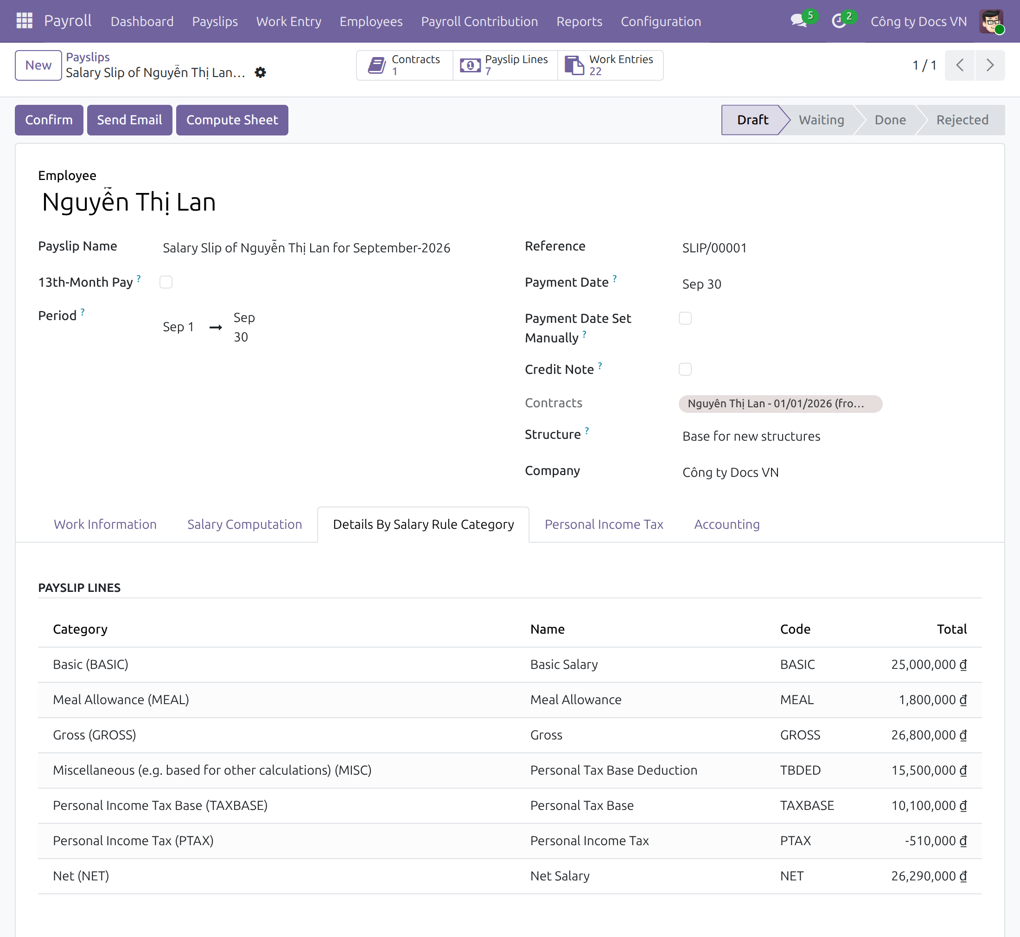Click the Compute Sheet button
This screenshot has height=937, width=1020.
[x=232, y=120]
